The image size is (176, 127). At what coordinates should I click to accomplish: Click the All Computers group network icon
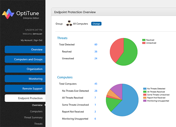point(69,23)
